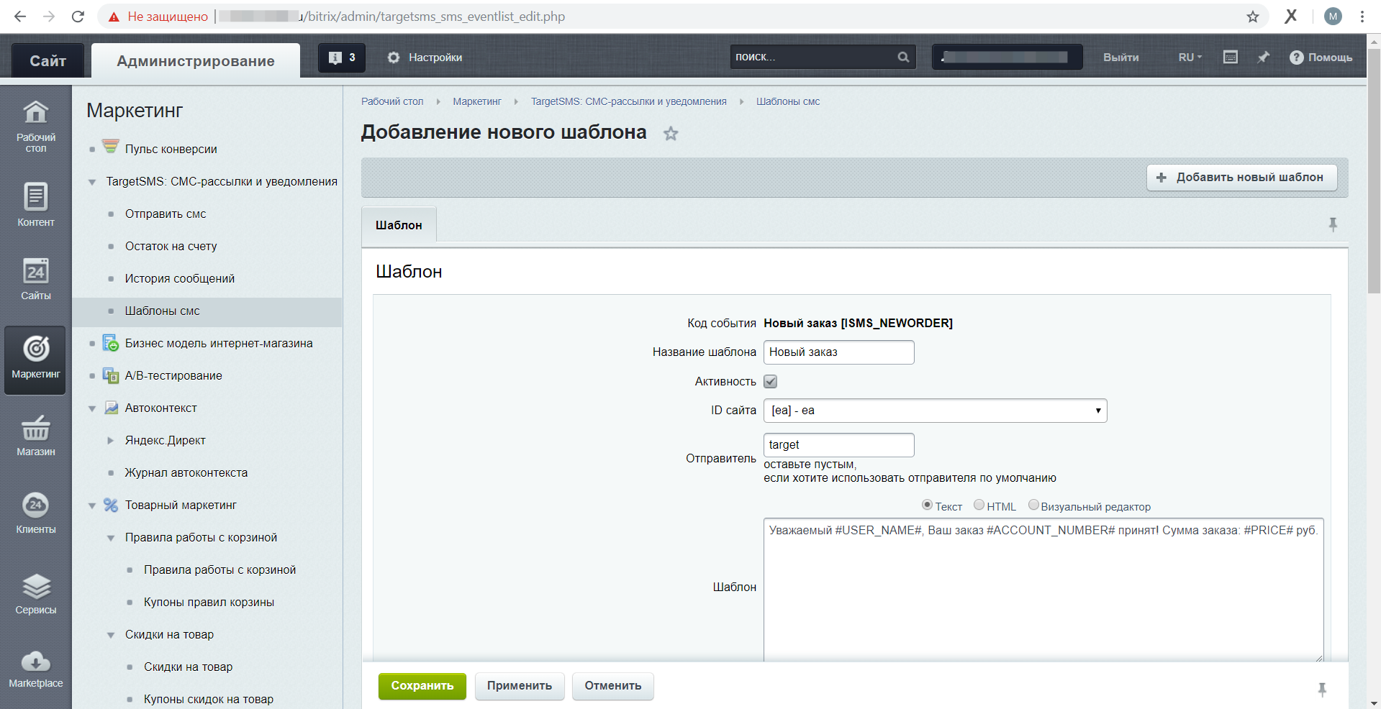The image size is (1381, 709).
Task: Select the HTML radio button
Action: (979, 506)
